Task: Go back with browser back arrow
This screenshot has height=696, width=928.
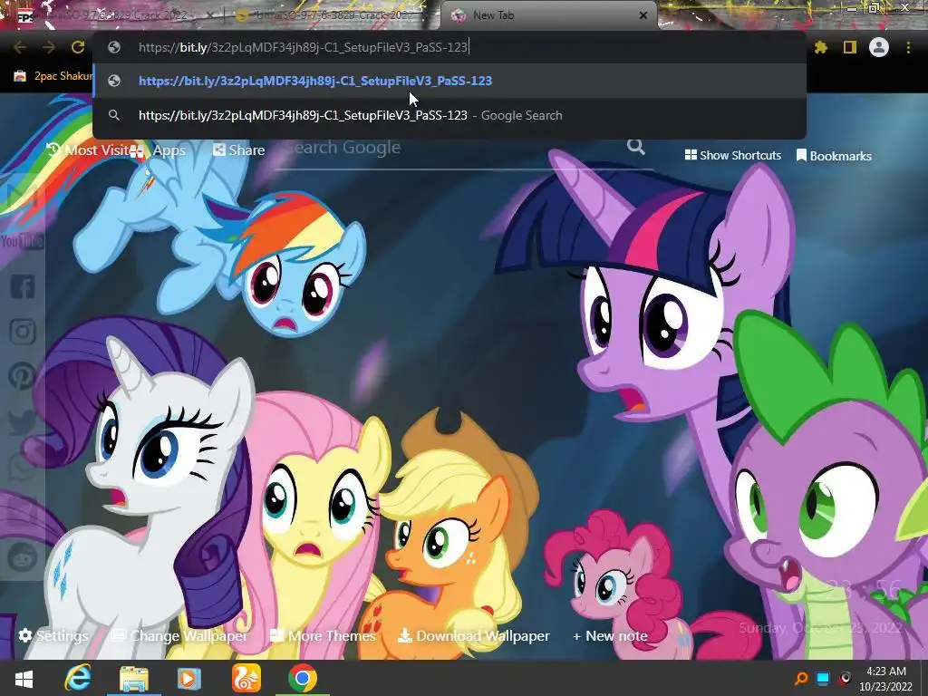Action: click(20, 47)
